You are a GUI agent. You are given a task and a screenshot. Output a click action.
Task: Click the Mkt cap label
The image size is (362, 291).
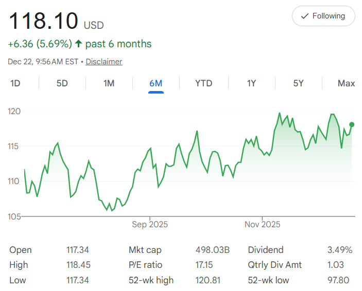[145, 250]
